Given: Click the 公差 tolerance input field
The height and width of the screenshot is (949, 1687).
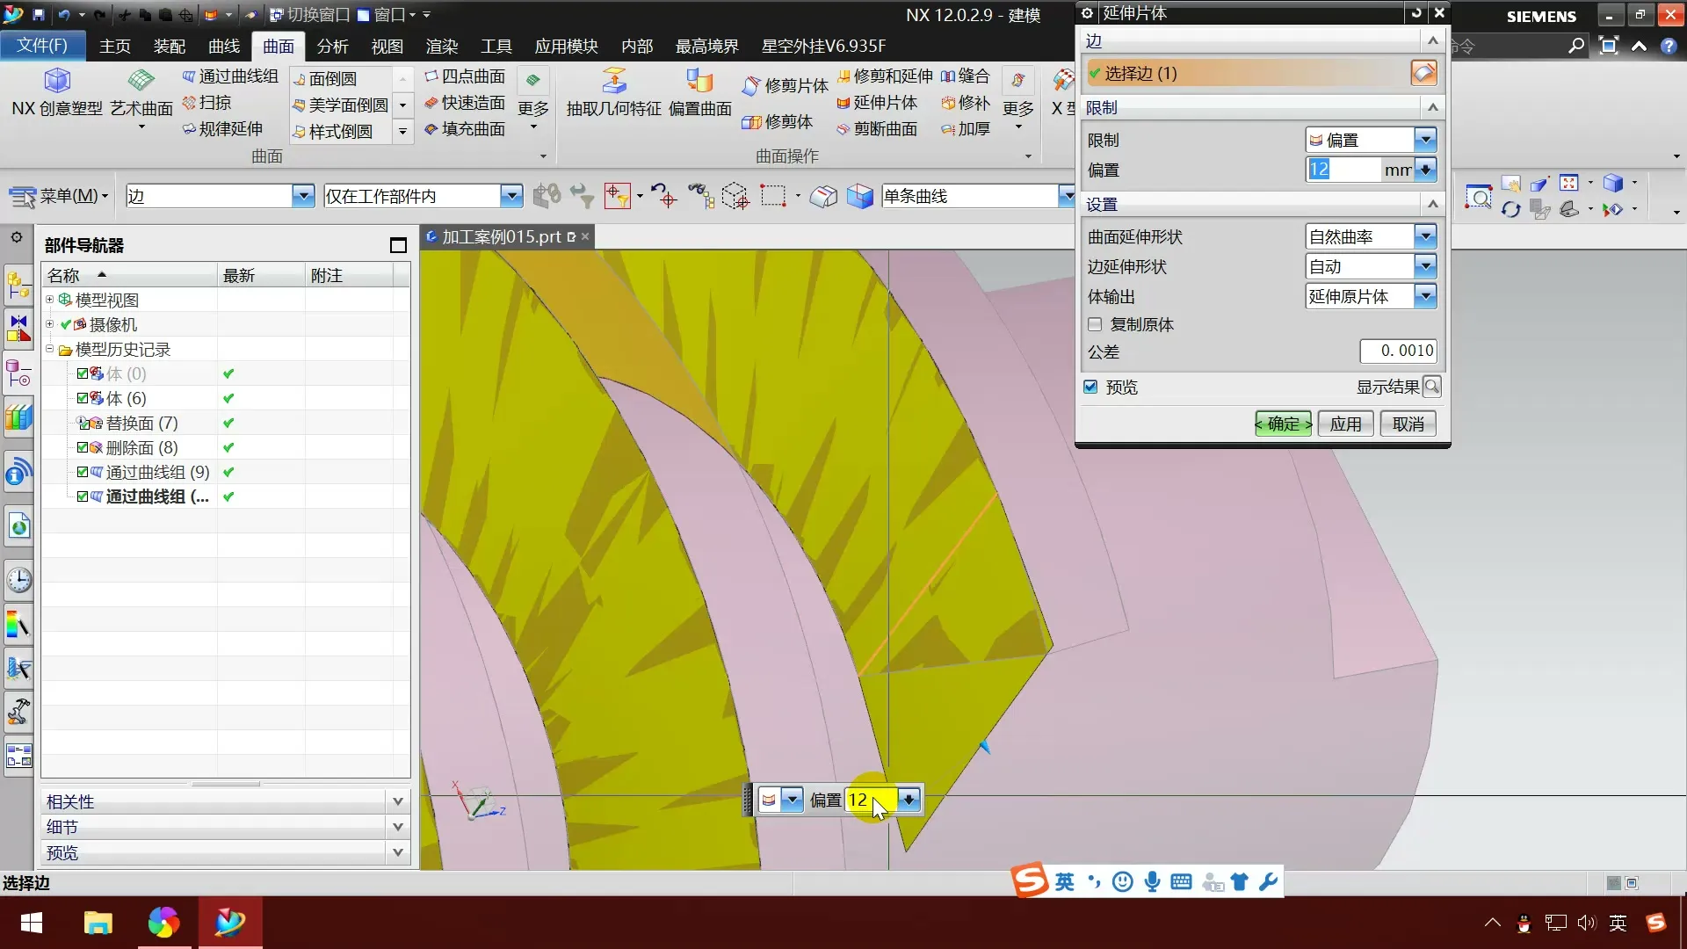Looking at the screenshot, I should point(1398,351).
